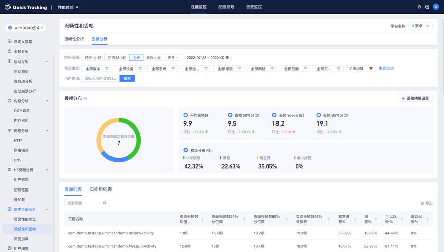Click the info icon beside 丢帧分布 title
444x252 pixels.
coord(86,98)
